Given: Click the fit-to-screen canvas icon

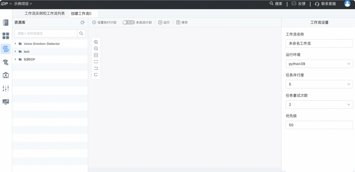Looking at the screenshot, I should [96, 62].
